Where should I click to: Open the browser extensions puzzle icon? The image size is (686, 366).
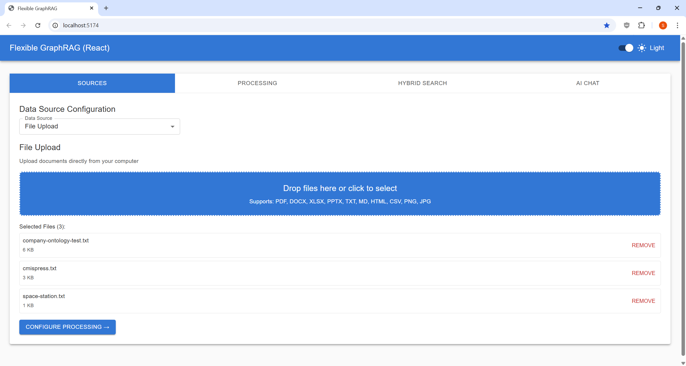click(642, 25)
